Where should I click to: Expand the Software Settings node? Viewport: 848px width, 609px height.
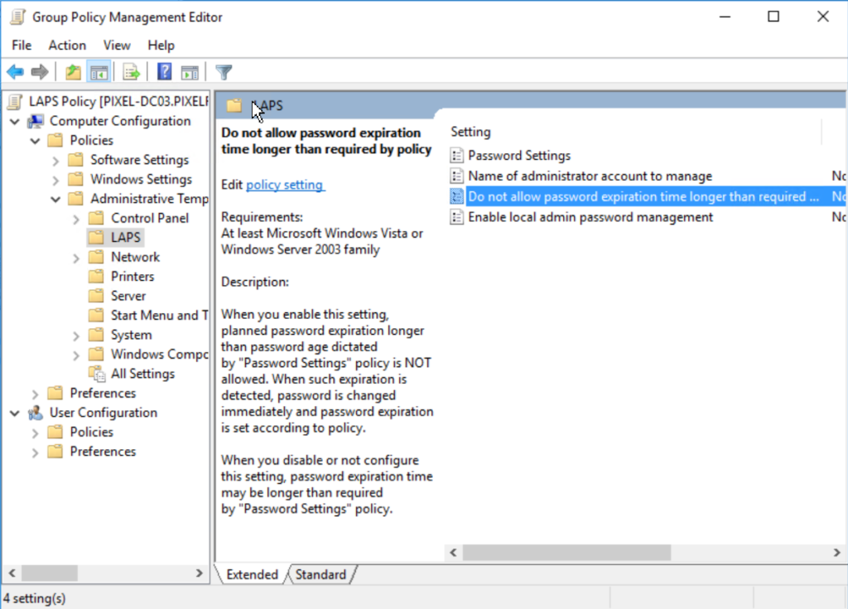(55, 161)
